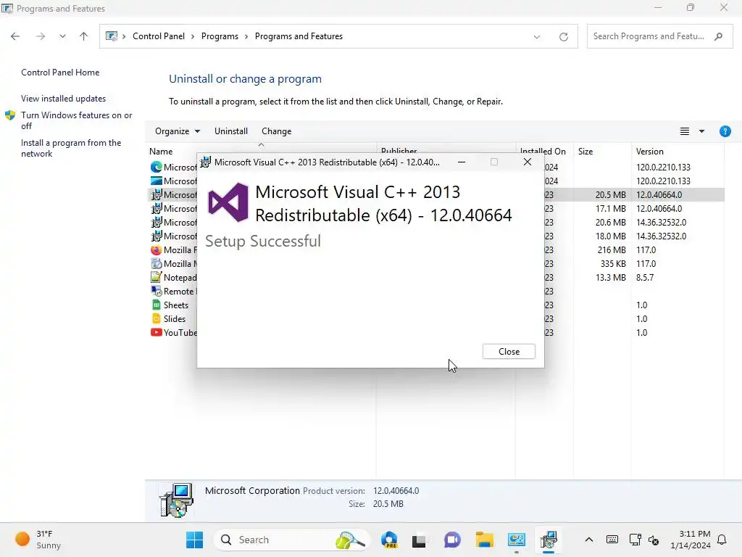This screenshot has height=557, width=742.
Task: Click the touch keyboard tray icon
Action: coord(612,540)
